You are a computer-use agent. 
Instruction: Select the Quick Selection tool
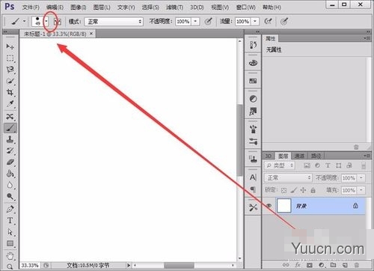(10, 81)
